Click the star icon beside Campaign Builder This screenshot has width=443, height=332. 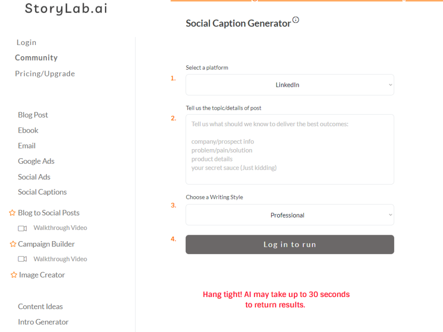tap(12, 244)
